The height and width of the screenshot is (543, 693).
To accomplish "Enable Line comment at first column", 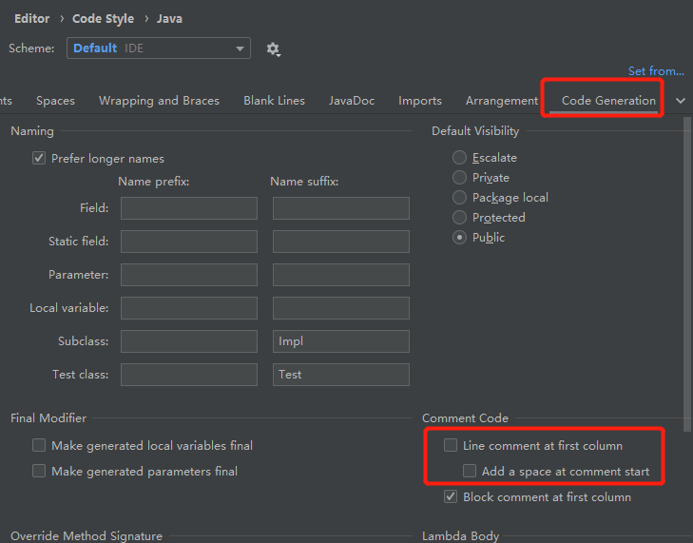I will 451,445.
